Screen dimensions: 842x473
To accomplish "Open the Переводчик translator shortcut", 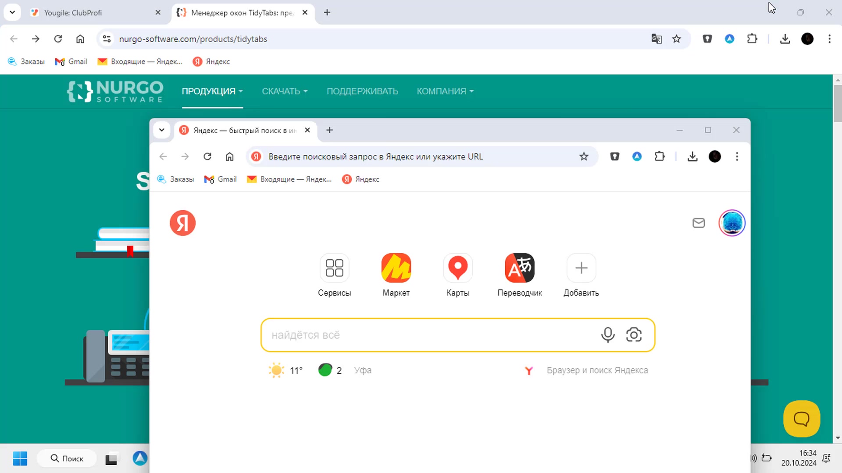I will [x=520, y=268].
